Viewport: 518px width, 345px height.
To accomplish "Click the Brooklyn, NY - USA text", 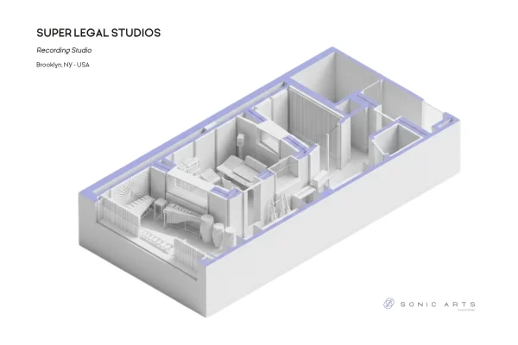I will [63, 65].
